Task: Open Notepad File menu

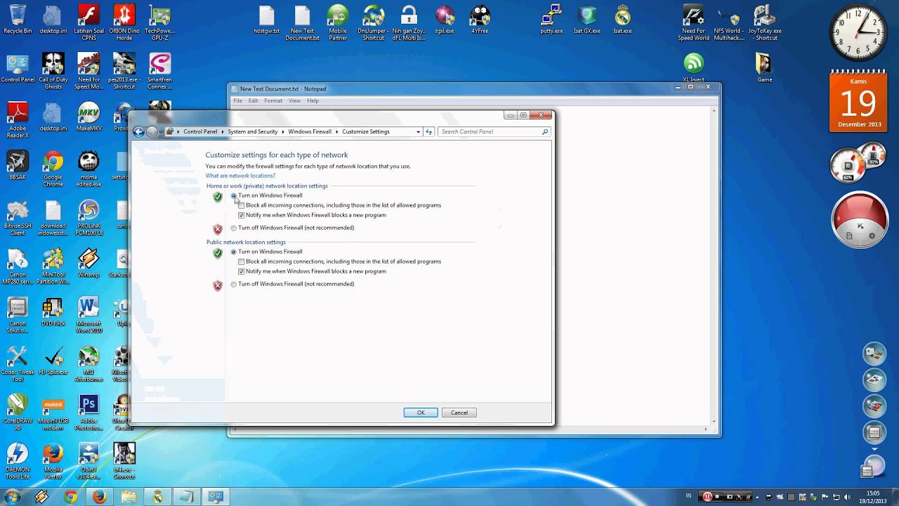Action: [237, 100]
